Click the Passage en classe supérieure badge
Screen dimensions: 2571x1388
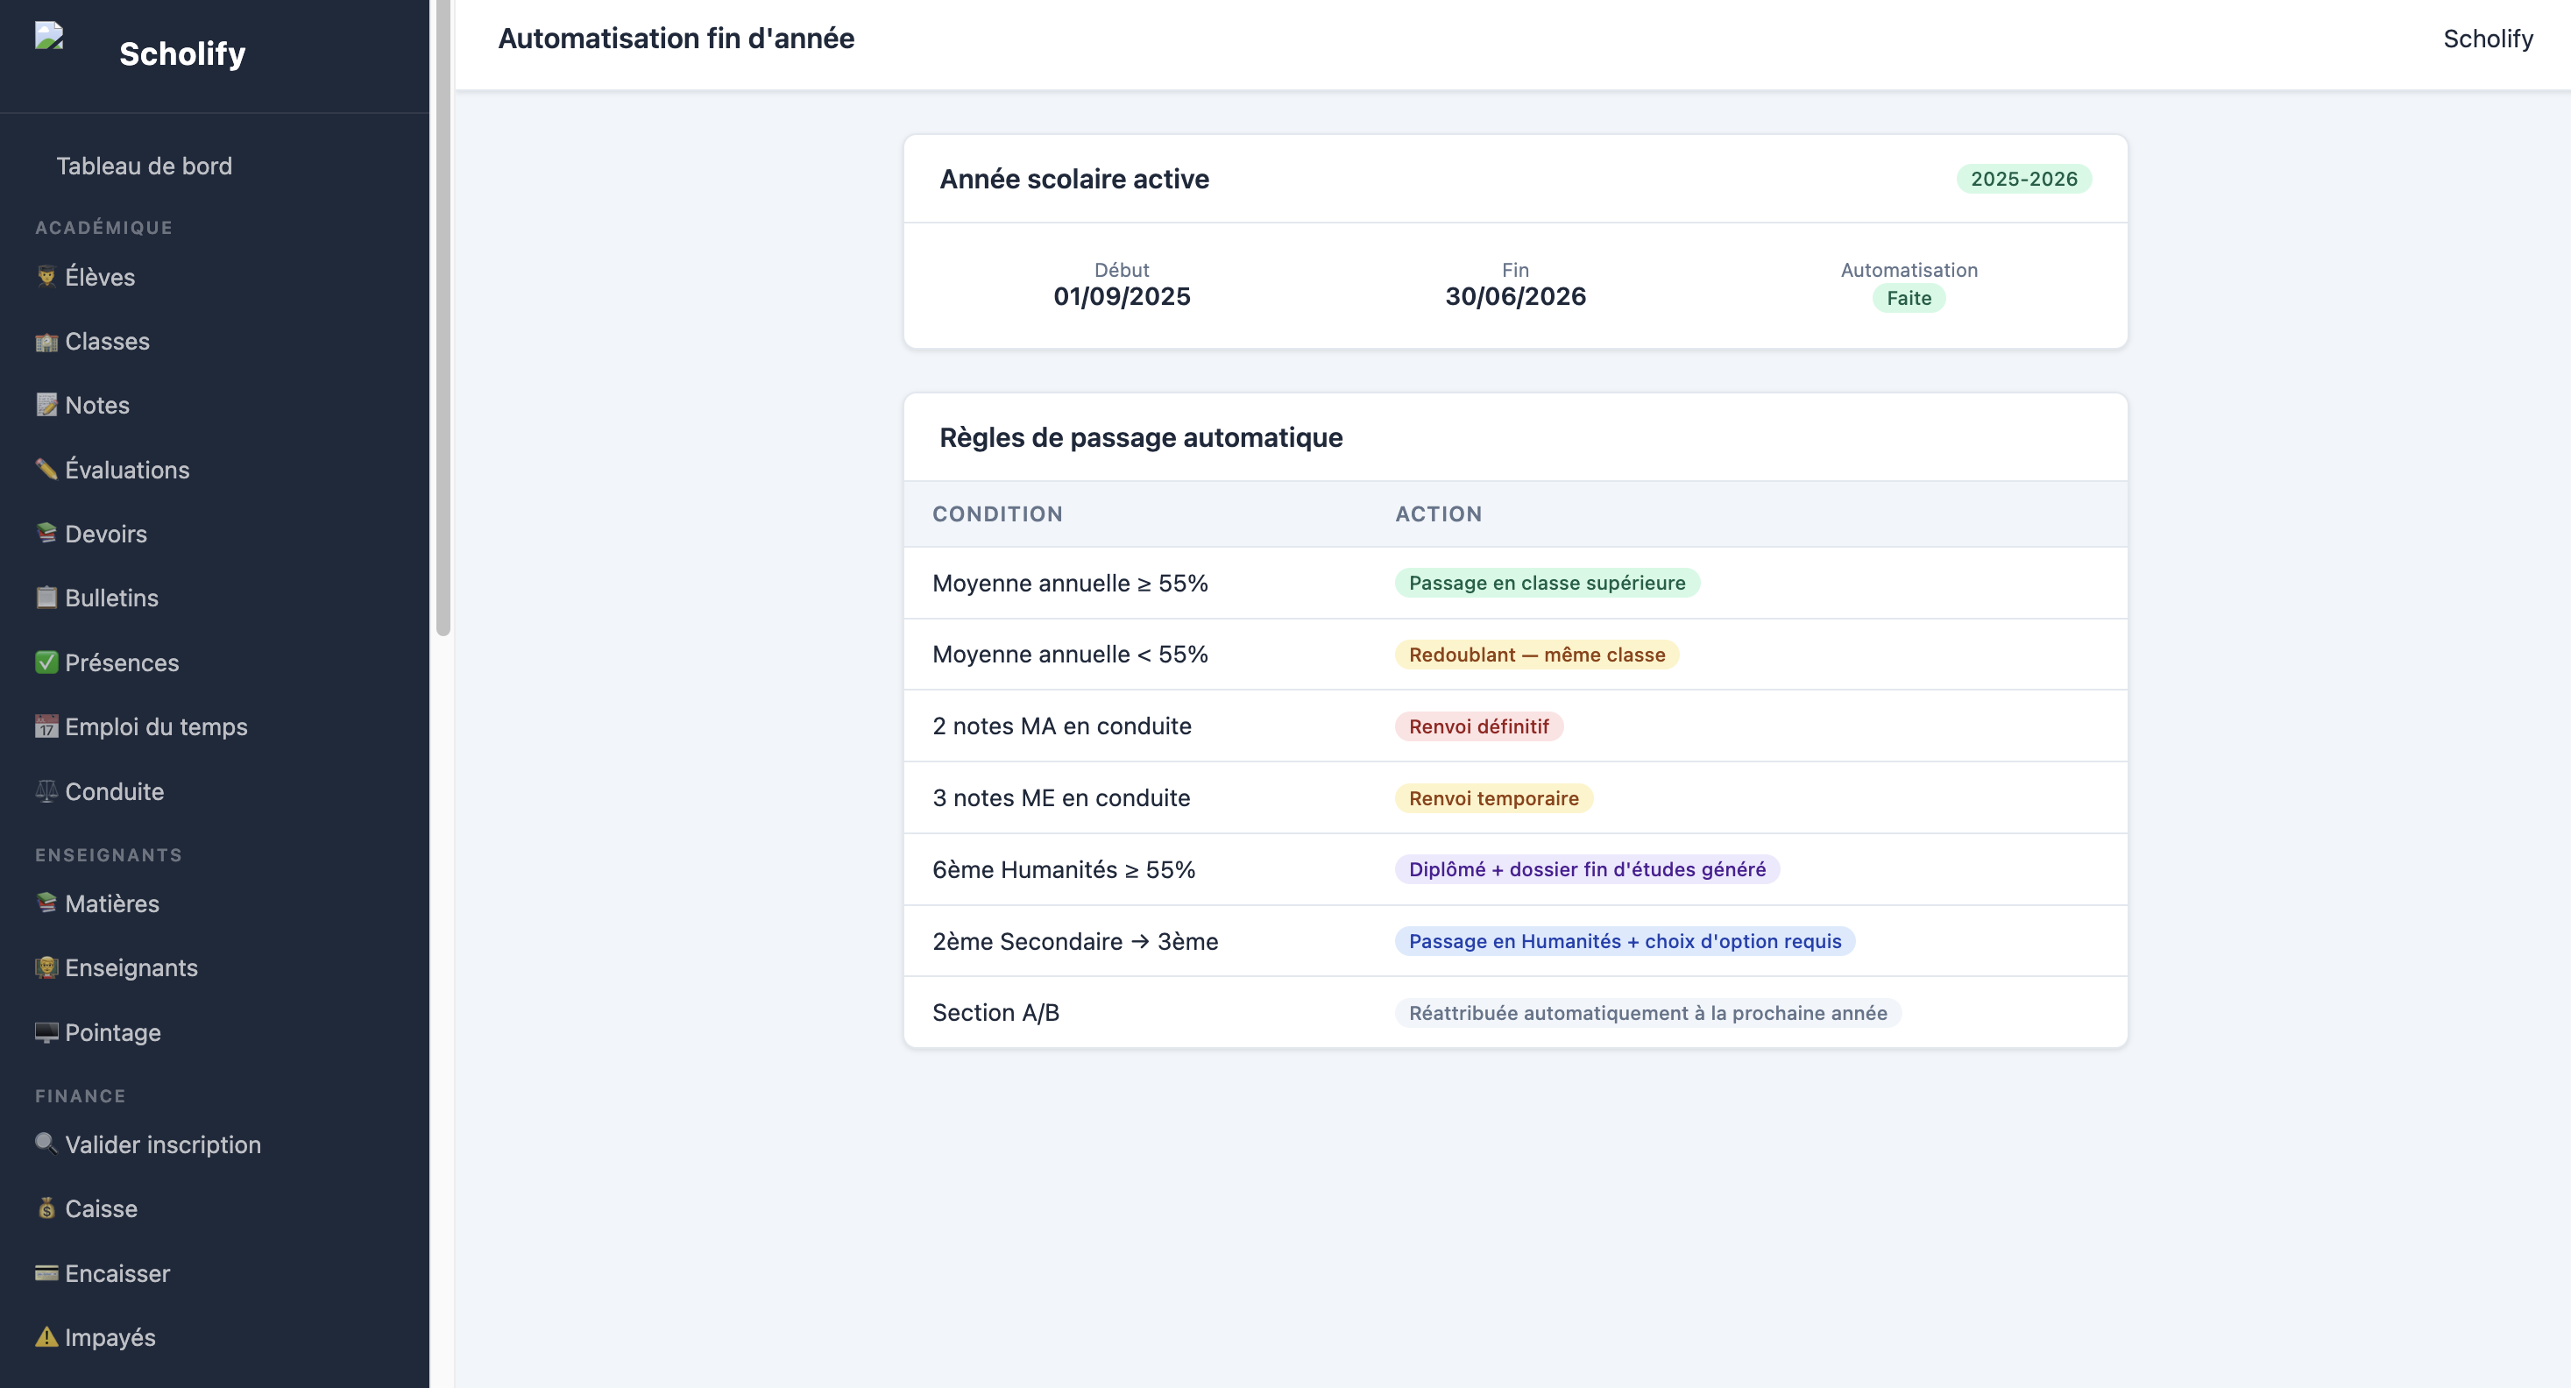[x=1547, y=583]
